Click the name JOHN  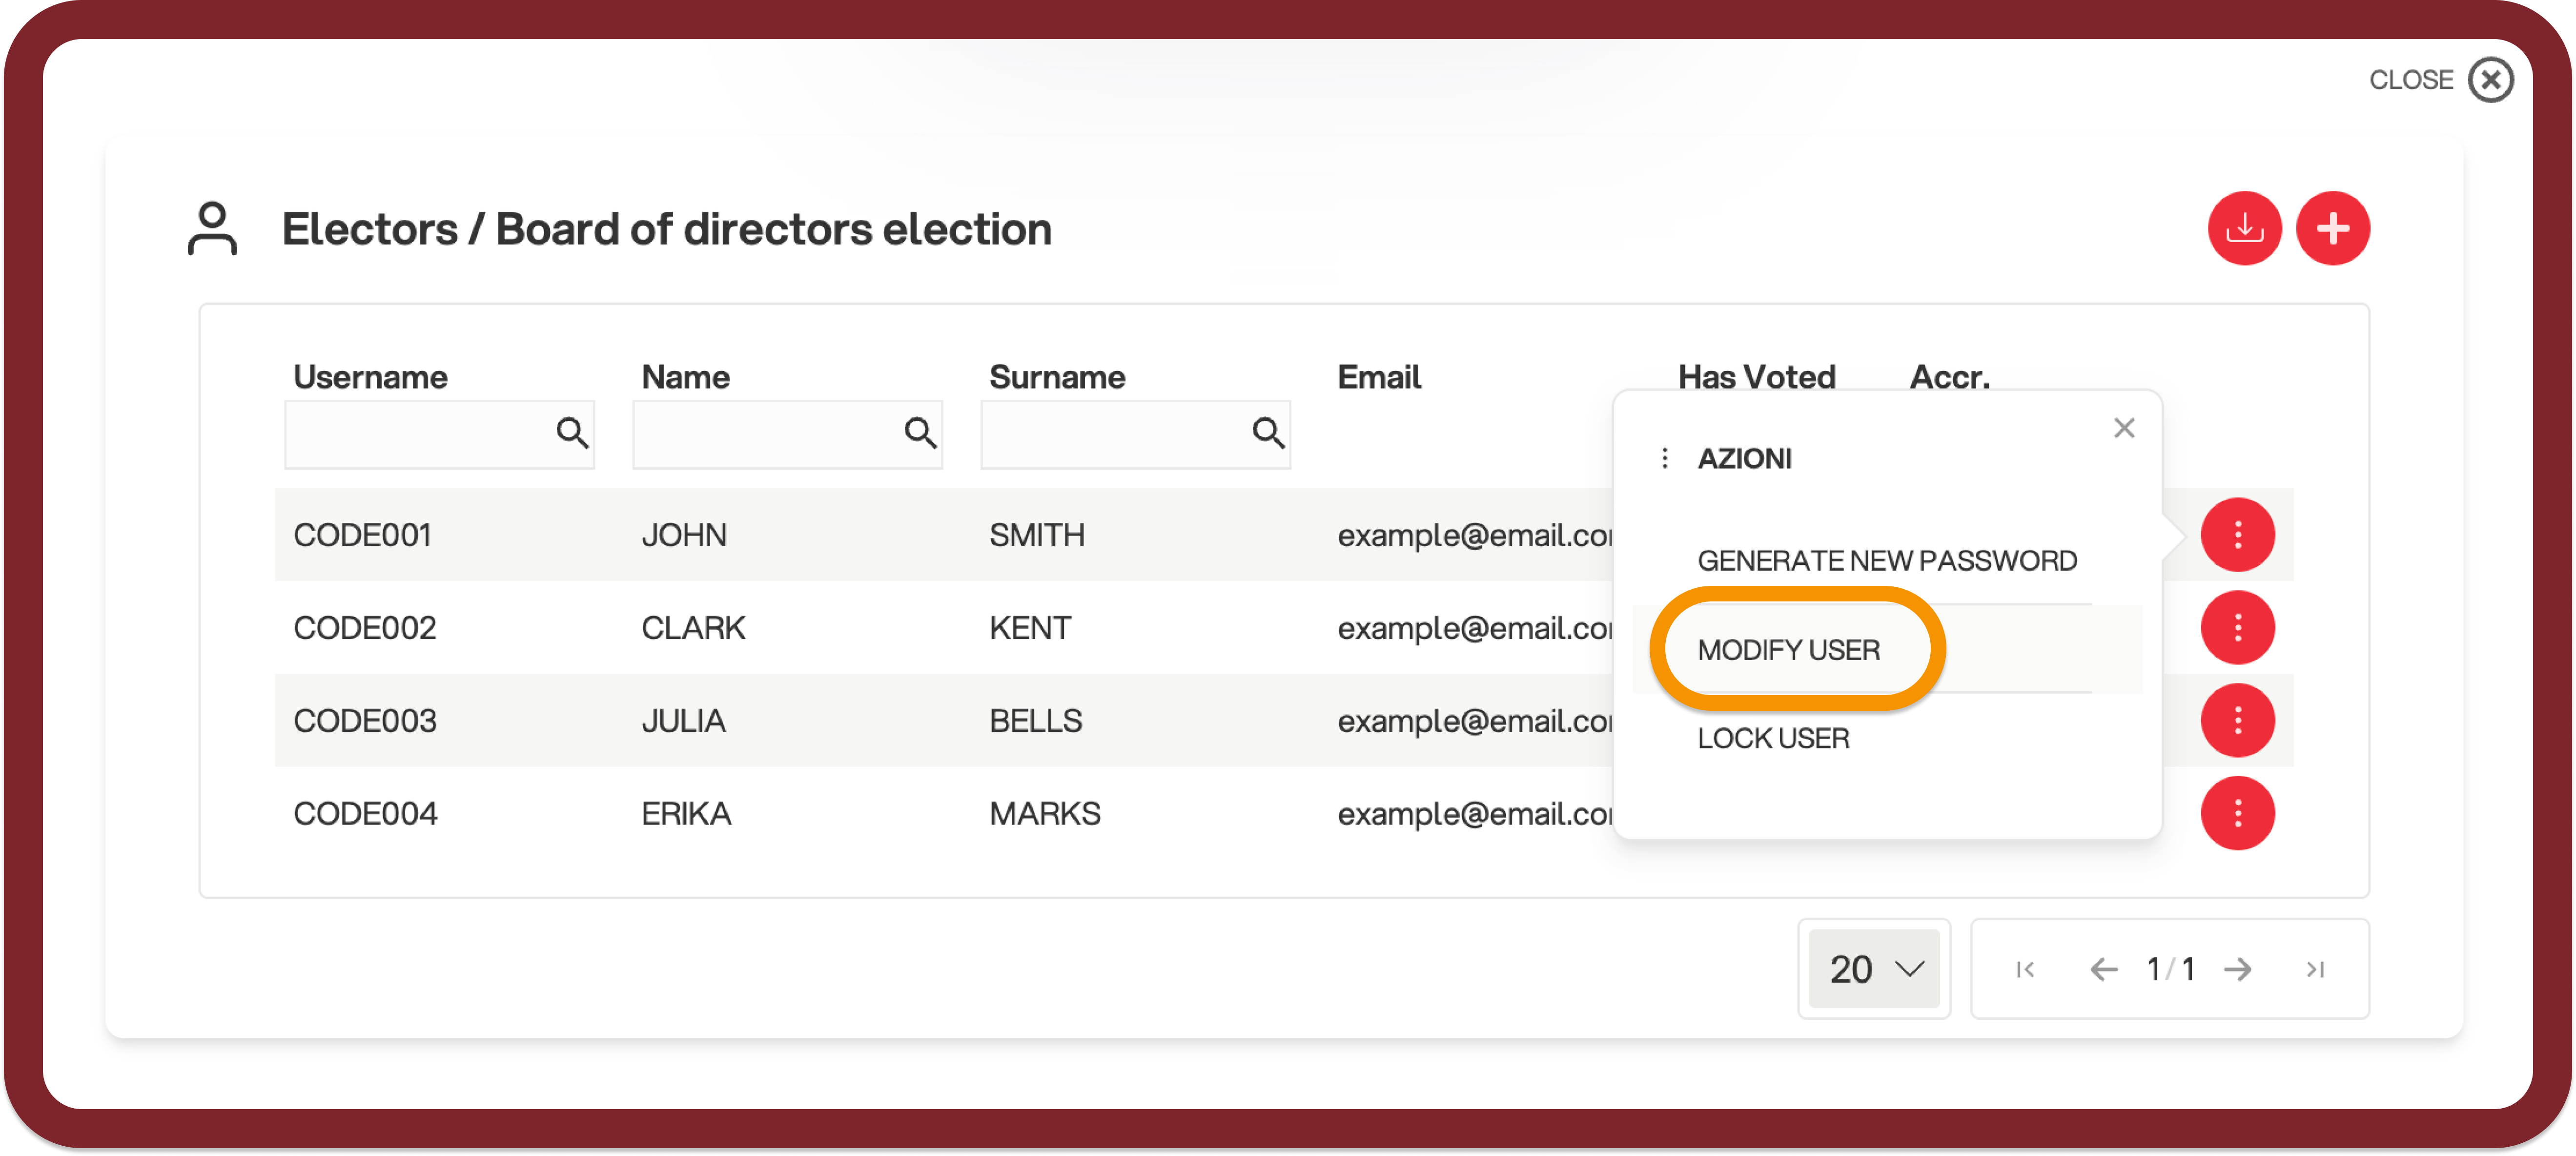point(684,535)
